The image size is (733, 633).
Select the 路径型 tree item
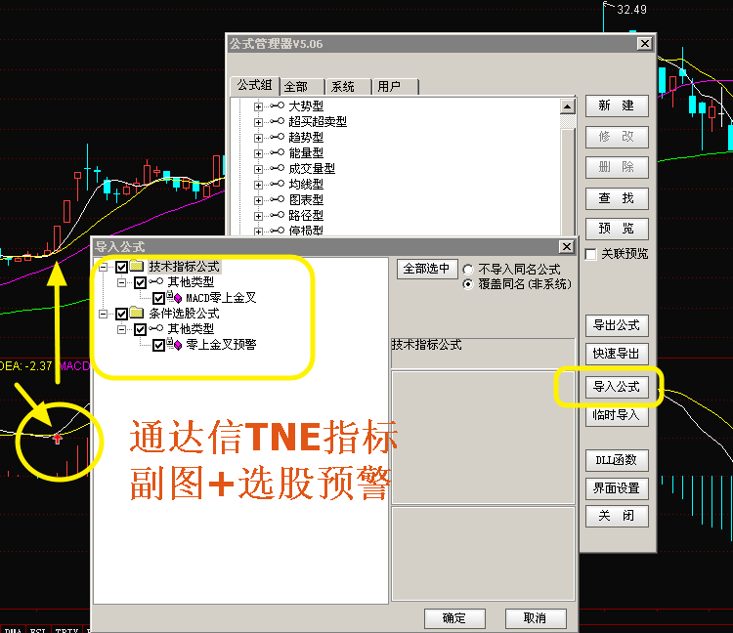click(x=306, y=215)
